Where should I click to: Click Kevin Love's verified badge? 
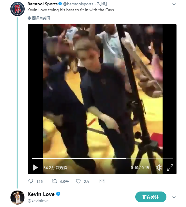coord(58,194)
